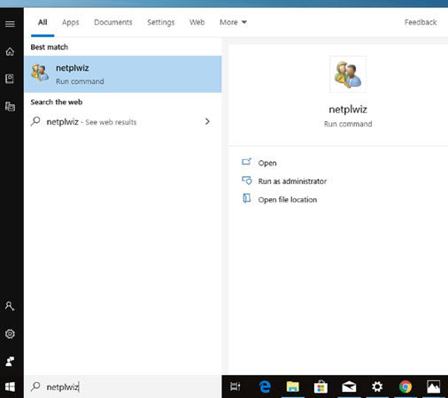Expand netplwiz web results chevron
This screenshot has width=448, height=398.
207,121
